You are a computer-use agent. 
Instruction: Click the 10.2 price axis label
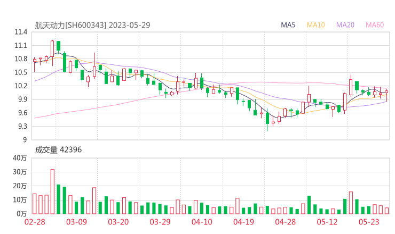pyautogui.click(x=21, y=86)
